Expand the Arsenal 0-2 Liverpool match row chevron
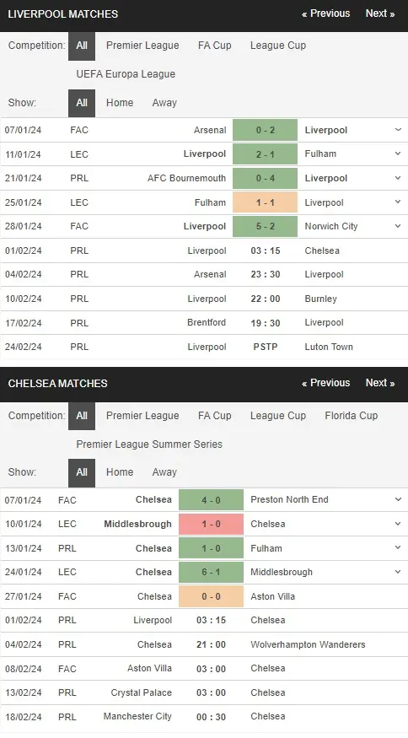 click(398, 130)
